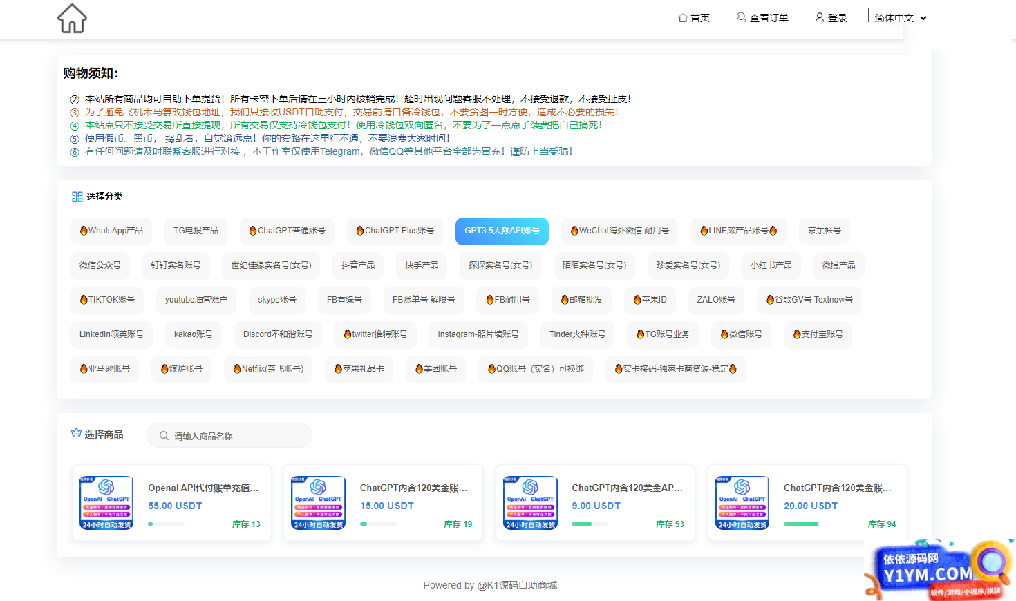Open the 谷歌GV号 Textnow号 category
This screenshot has height=601, width=1016.
(809, 300)
